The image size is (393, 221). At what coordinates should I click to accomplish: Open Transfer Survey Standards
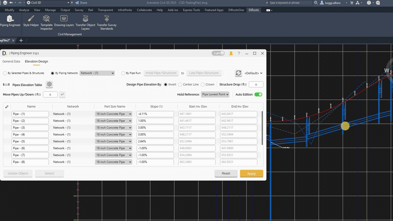106,20
